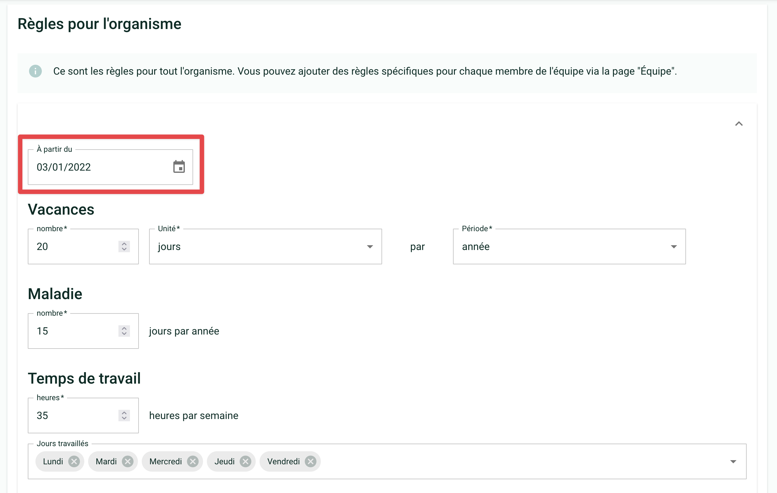Expand the Jours travaillés dropdown arrow
Screen dimensions: 777x493
click(733, 461)
